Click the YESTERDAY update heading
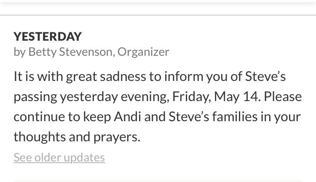 [x=48, y=36]
